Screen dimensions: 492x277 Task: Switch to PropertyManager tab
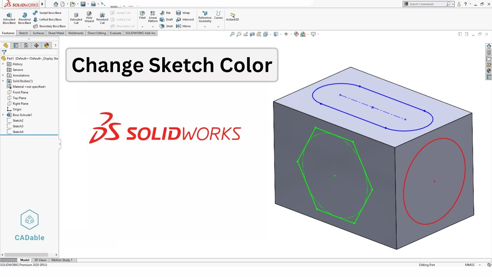click(x=16, y=45)
